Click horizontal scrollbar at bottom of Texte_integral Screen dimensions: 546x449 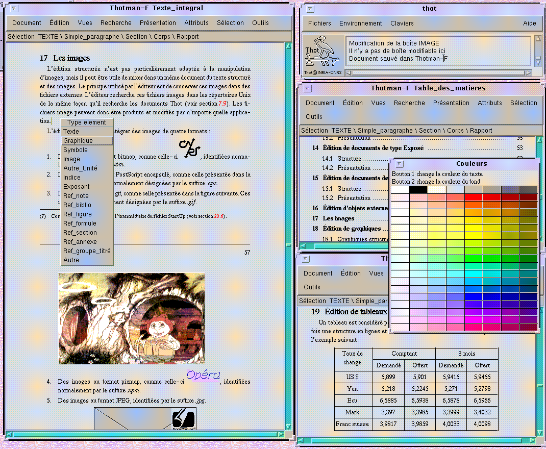[145, 435]
